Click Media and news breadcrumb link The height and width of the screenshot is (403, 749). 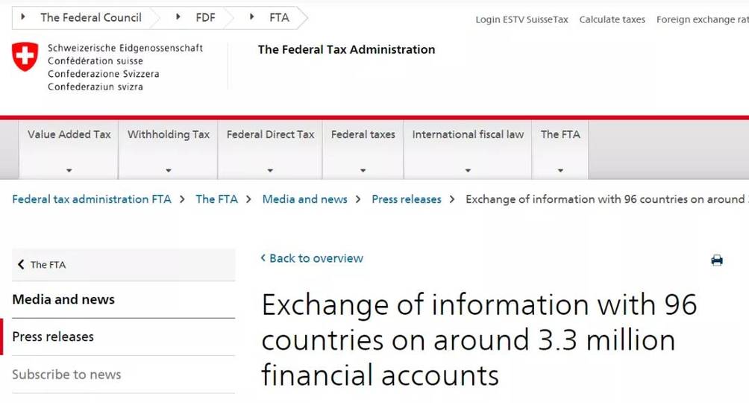click(x=305, y=199)
